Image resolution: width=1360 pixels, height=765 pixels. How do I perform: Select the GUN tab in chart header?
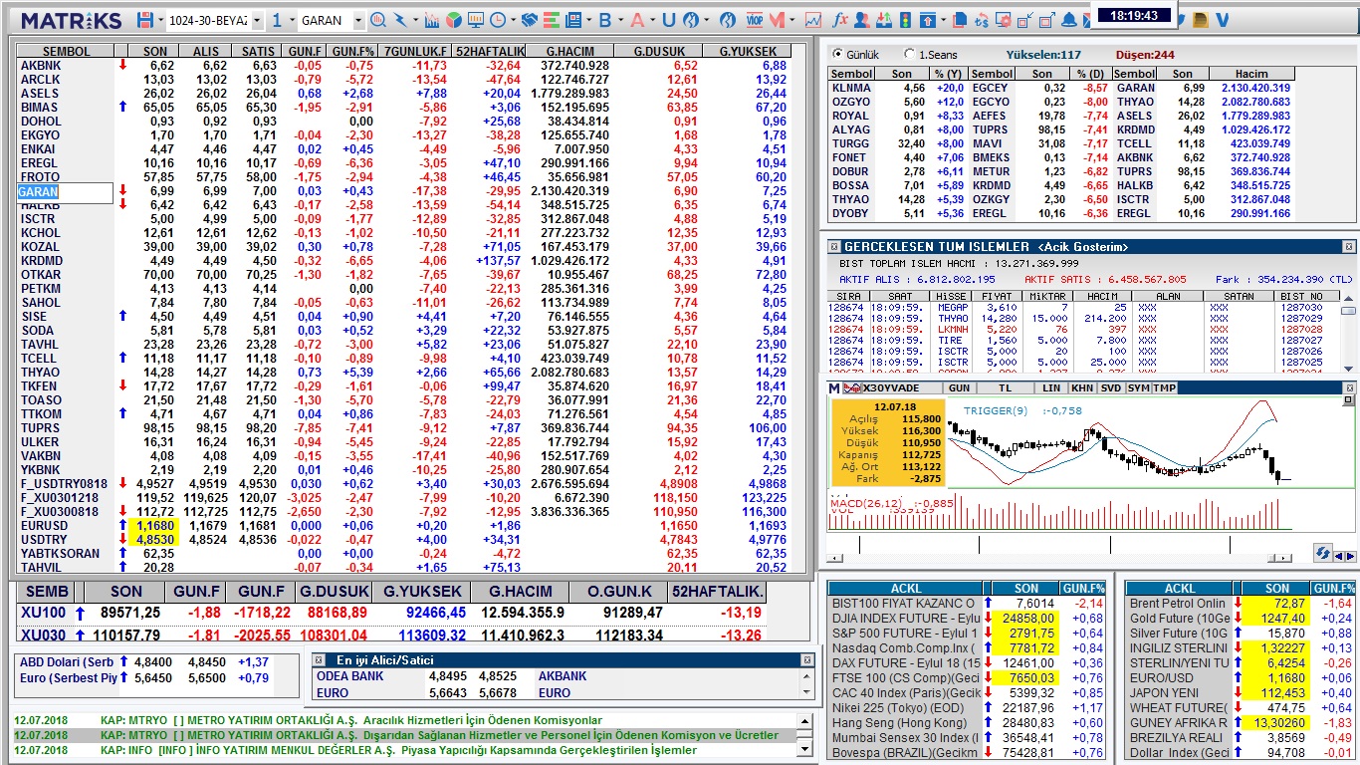pos(960,387)
